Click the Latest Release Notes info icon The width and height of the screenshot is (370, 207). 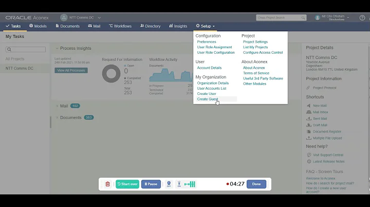point(309,161)
